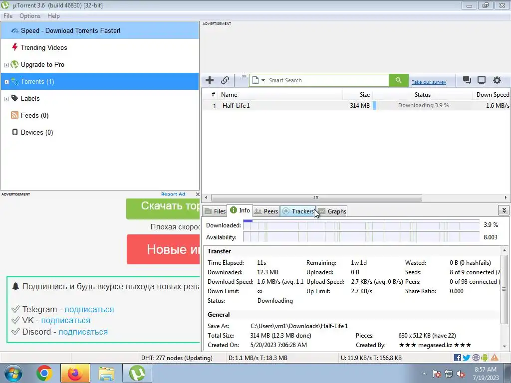Select Speed - Download Torrents Faster item
This screenshot has height=383, width=511.
[100, 30]
